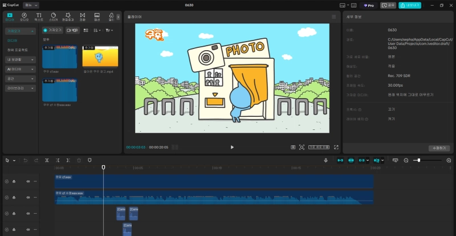Click the split clip tool in timeline toolbar
This screenshot has height=236, width=456.
coord(47,161)
